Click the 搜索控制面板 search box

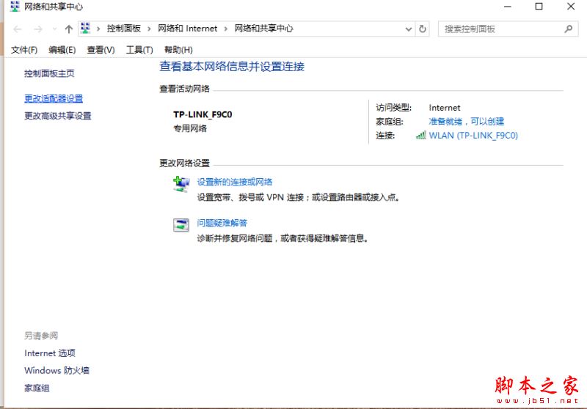[508, 29]
